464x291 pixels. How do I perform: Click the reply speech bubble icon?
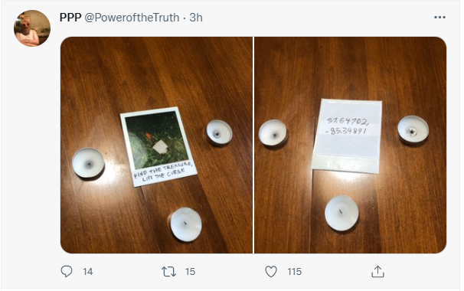[x=67, y=271]
